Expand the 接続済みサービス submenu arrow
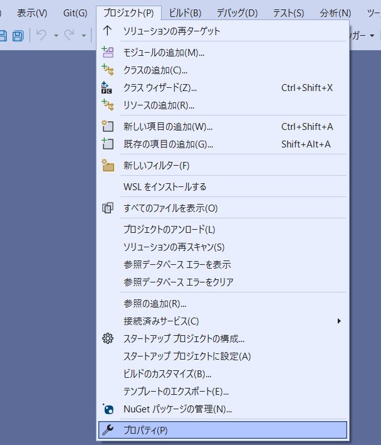 click(339, 321)
